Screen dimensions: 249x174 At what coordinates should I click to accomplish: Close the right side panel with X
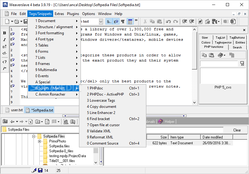point(244,30)
